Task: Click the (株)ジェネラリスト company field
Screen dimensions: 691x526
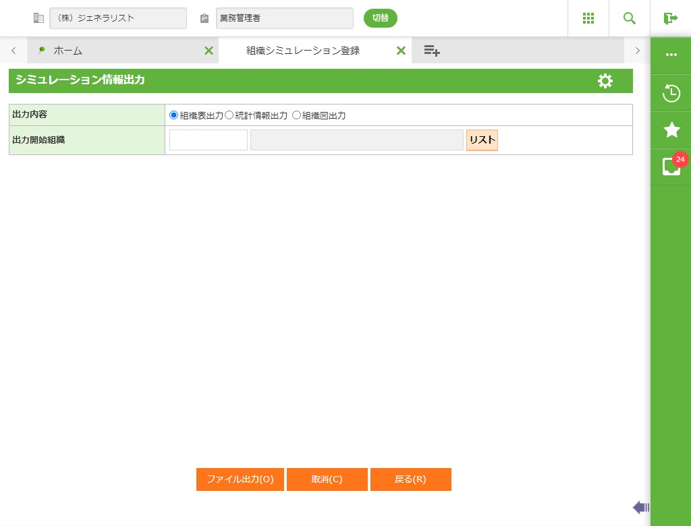Action: 118,18
